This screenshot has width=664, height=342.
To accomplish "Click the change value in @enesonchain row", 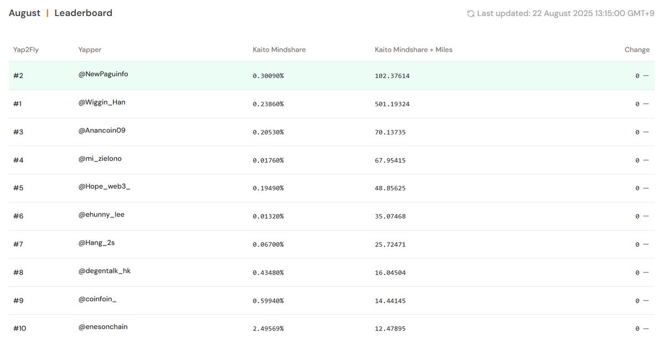I will [x=642, y=329].
